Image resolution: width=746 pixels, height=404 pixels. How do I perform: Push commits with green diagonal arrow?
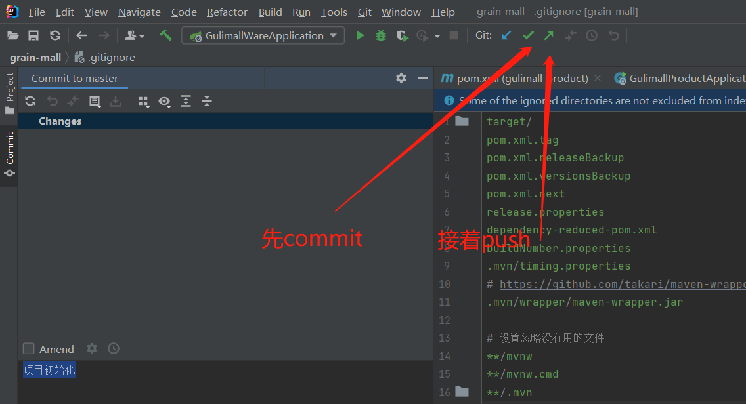point(549,35)
